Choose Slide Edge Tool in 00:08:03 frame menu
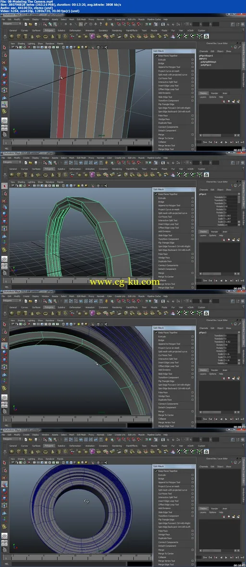 (165, 374)
